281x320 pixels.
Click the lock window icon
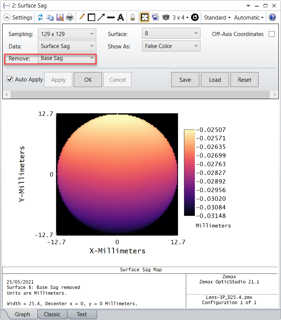coord(133,17)
